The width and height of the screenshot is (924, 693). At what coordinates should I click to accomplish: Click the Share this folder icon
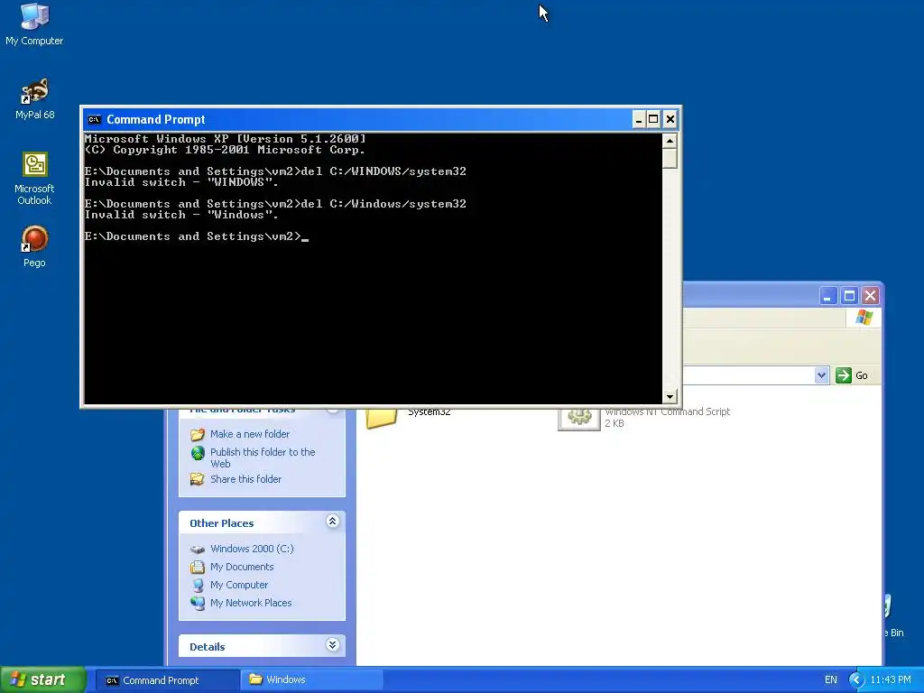(x=198, y=479)
